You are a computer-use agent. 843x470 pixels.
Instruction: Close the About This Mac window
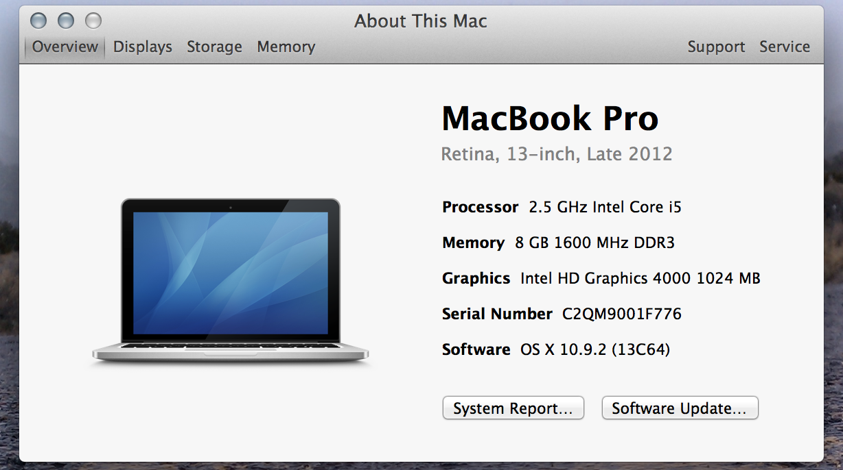39,21
